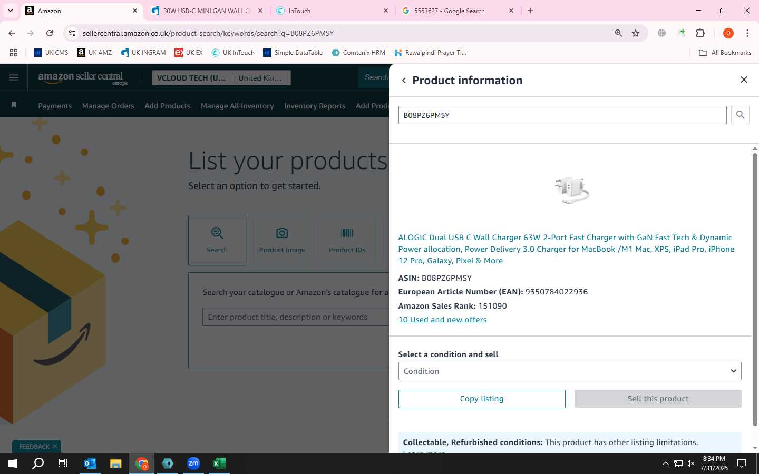
Task: Open the tab search dropdown arrow
Action: coord(10,11)
